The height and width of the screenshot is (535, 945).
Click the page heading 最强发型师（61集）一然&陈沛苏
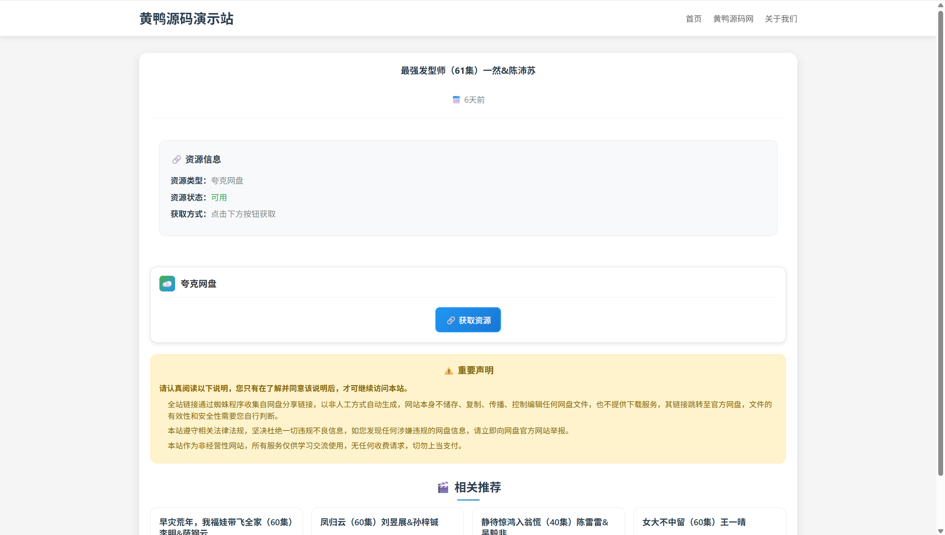point(468,70)
